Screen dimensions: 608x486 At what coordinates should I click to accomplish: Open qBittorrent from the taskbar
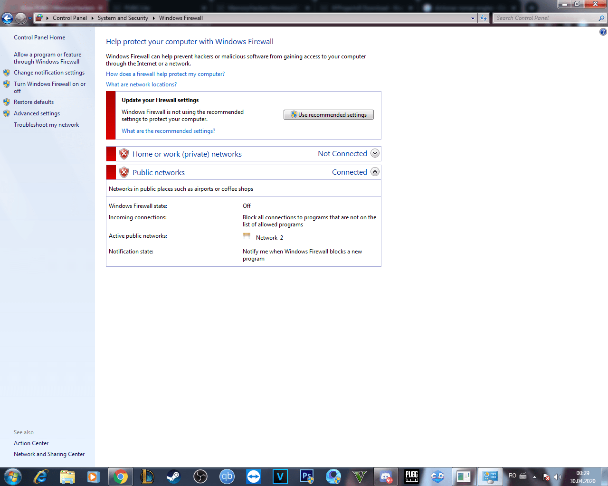pos(227,477)
